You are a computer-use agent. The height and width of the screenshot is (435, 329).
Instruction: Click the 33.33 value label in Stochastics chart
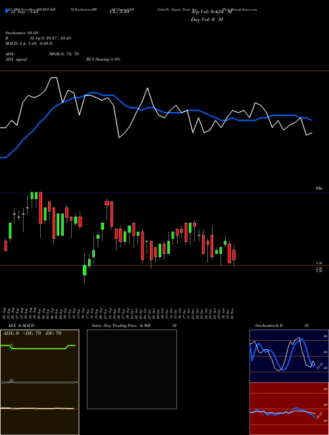[319, 366]
